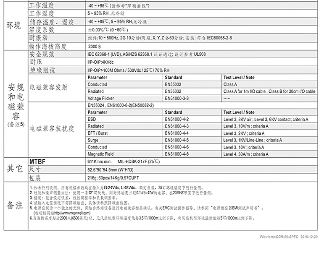Click the Voltage Flicker parameter cell
332x255 pixels.
[x=101, y=98]
